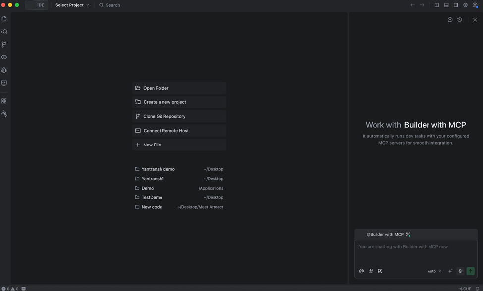483x291 pixels.
Task: Select Clone Git Repository
Action: point(179,116)
